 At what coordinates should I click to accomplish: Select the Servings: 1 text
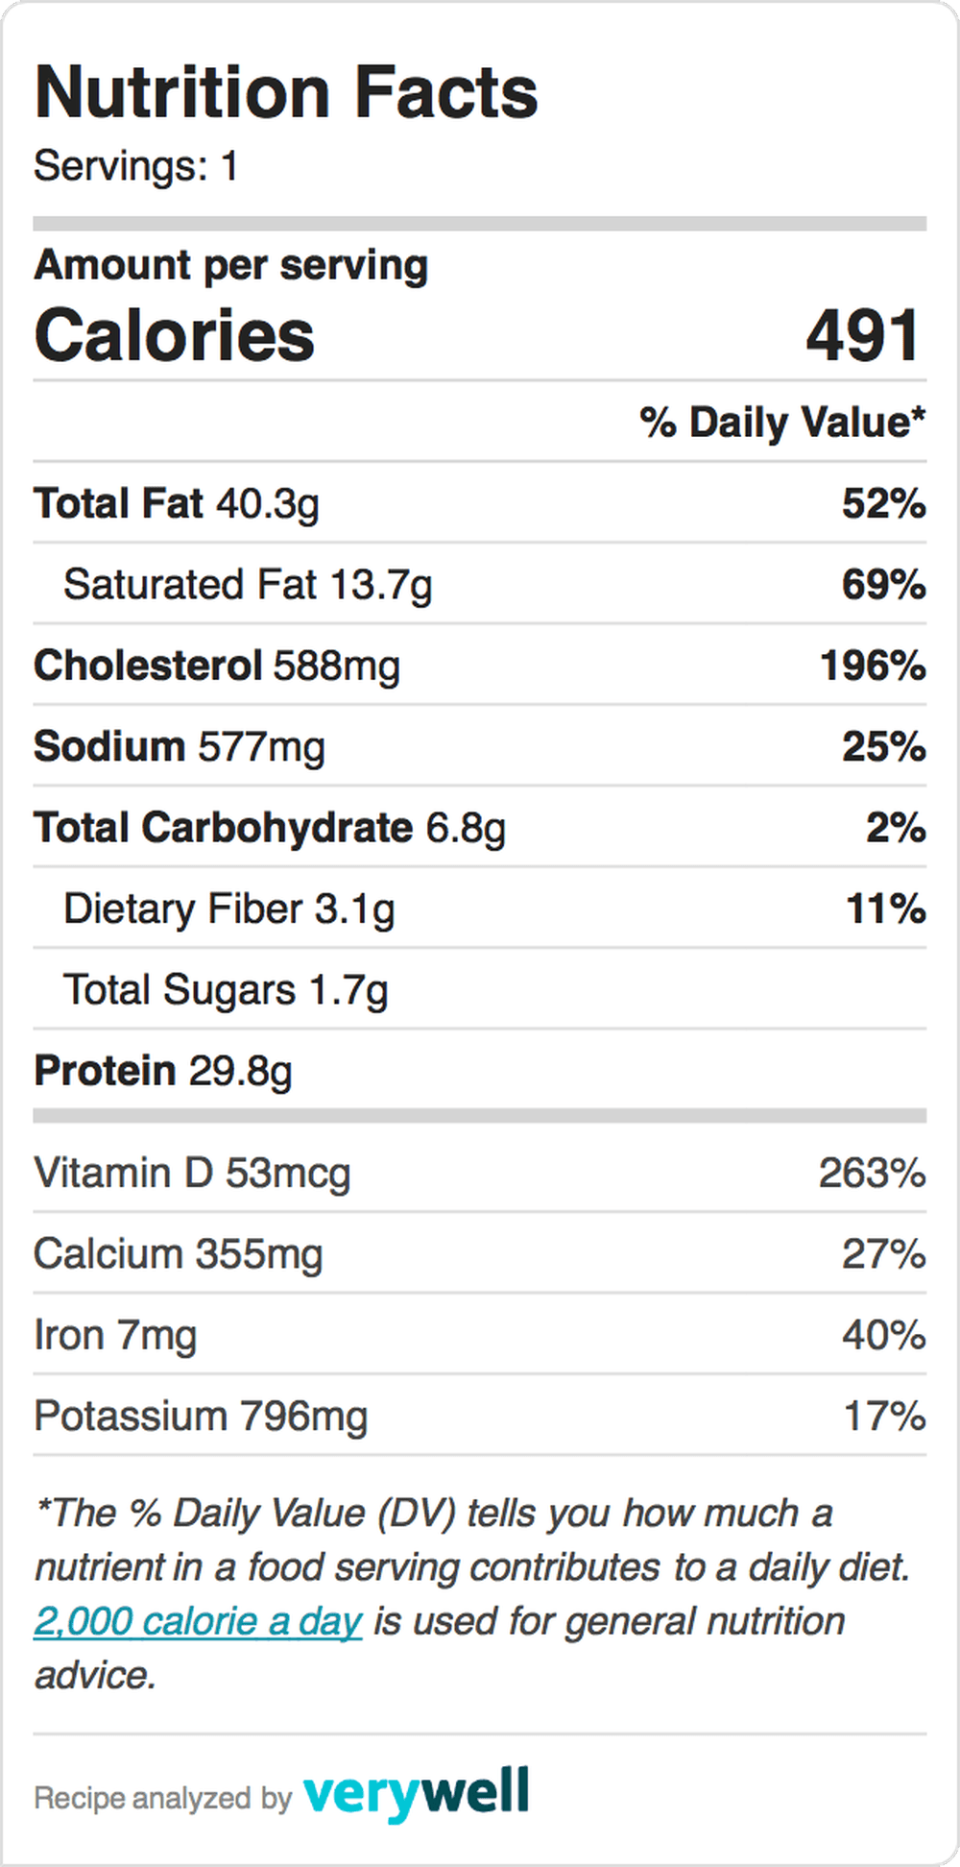[135, 166]
